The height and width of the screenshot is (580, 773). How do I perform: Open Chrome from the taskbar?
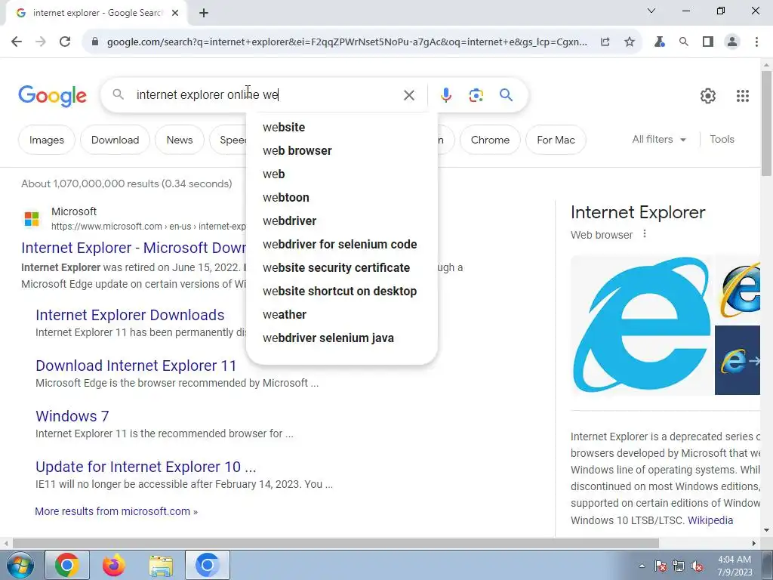click(x=67, y=565)
